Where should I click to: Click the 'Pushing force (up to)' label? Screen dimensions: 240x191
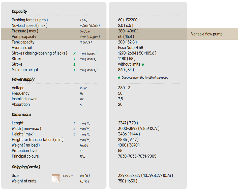point(29,20)
